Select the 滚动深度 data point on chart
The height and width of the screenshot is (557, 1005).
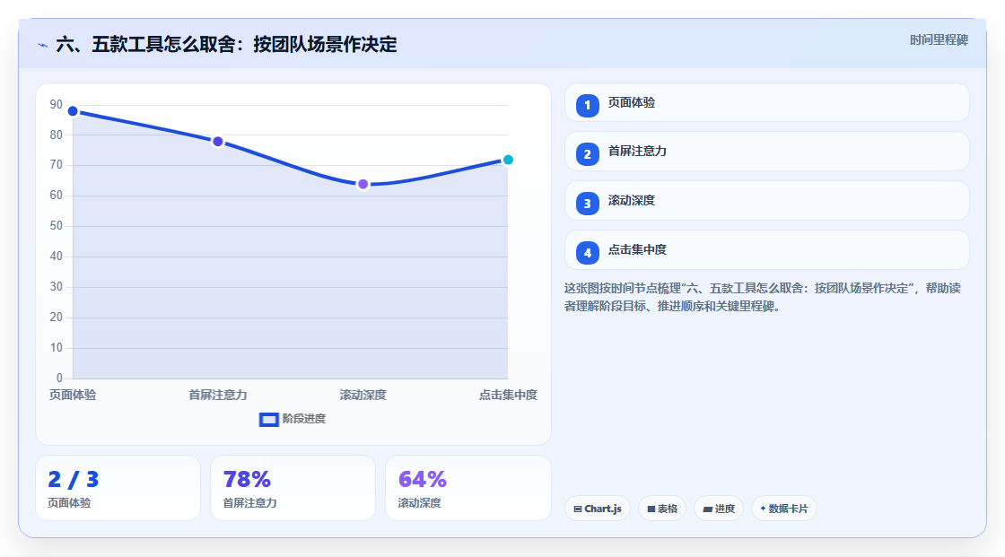pos(363,185)
